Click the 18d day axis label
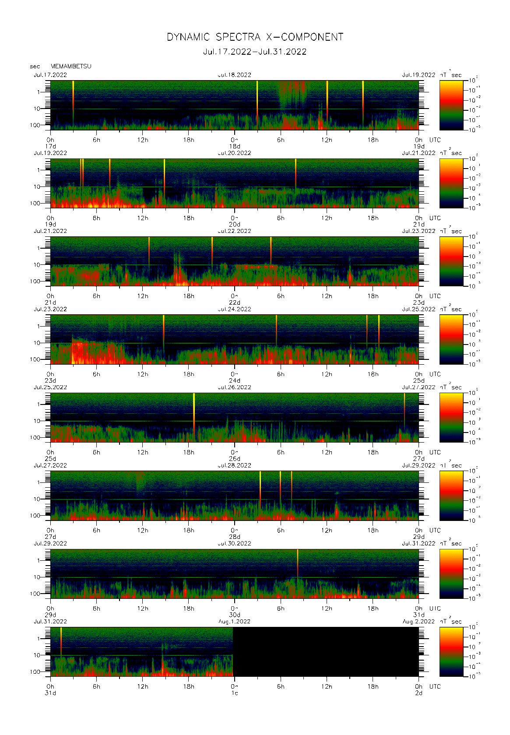This screenshot has width=510, height=735. (x=235, y=146)
